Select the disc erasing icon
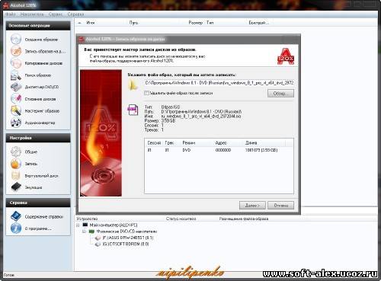 (x=16, y=99)
